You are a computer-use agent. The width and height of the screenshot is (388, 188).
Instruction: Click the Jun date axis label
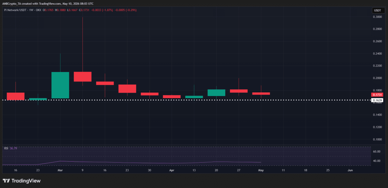coord(350,170)
